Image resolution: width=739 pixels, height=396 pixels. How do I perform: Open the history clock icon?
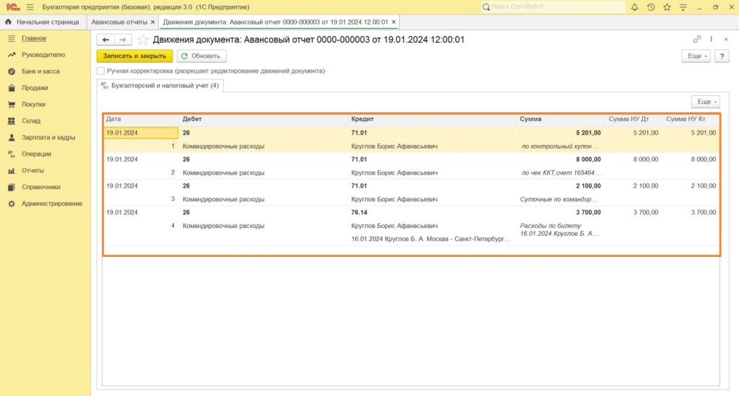click(651, 7)
